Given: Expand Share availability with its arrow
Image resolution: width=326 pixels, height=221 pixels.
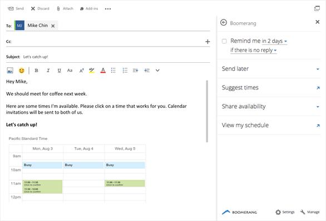Looking at the screenshot, I should click(x=318, y=107).
